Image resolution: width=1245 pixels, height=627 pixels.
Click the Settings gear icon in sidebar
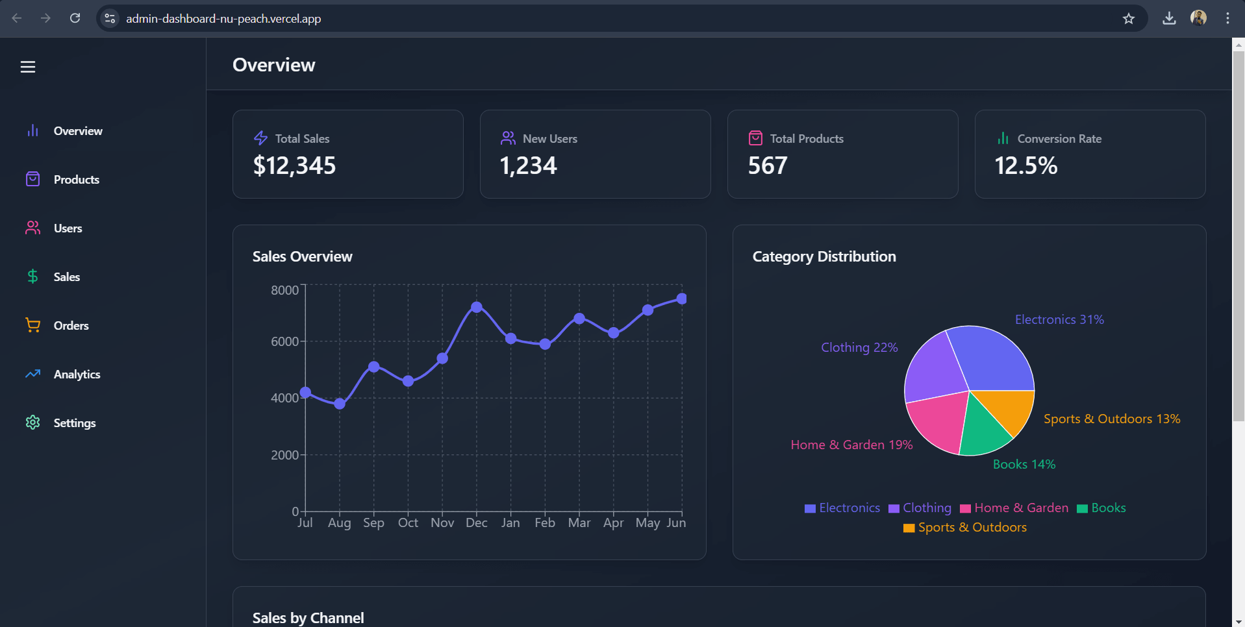[32, 423]
